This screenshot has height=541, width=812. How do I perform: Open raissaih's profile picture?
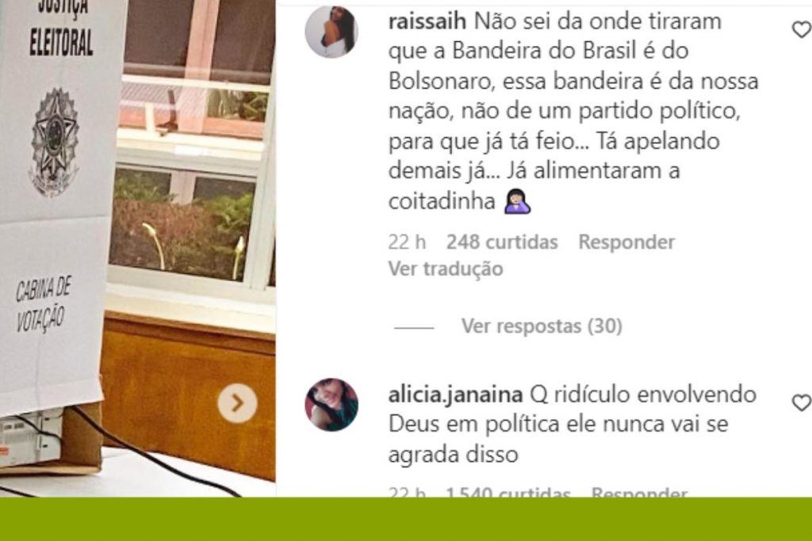pyautogui.click(x=331, y=32)
